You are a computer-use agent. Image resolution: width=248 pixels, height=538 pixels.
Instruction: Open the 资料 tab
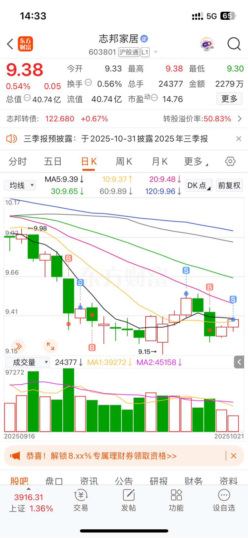click(229, 480)
